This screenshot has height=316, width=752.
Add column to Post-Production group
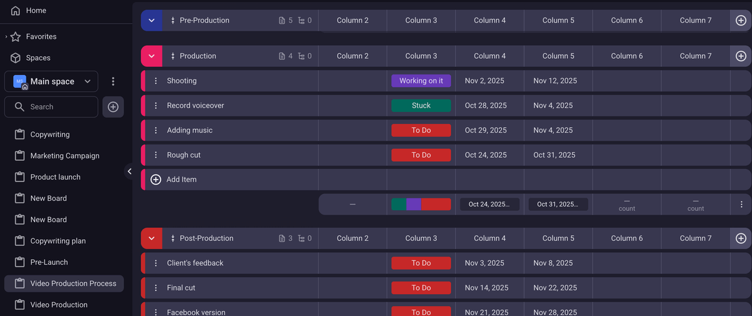741,238
